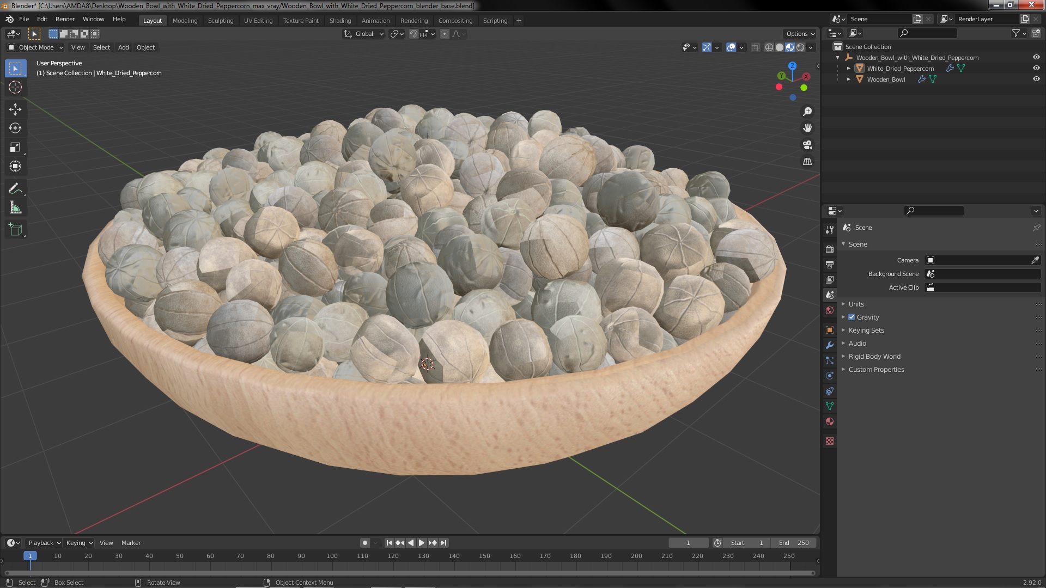Open the Tool properties tab
This screenshot has height=588, width=1046.
[x=830, y=230]
